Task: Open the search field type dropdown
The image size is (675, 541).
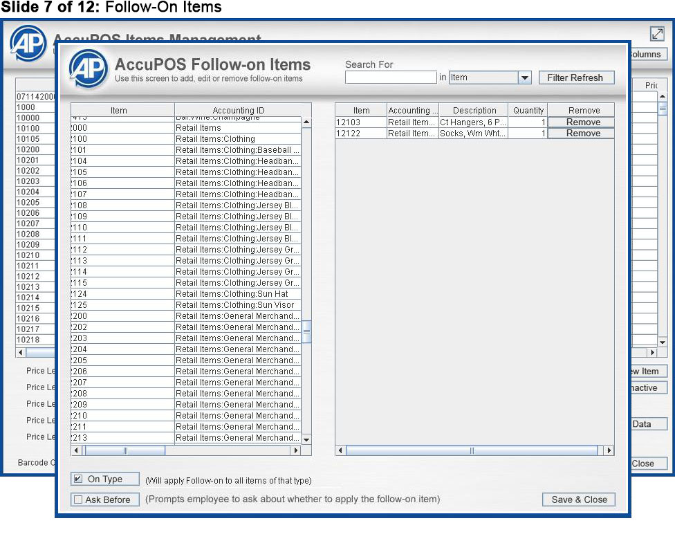Action: point(524,78)
